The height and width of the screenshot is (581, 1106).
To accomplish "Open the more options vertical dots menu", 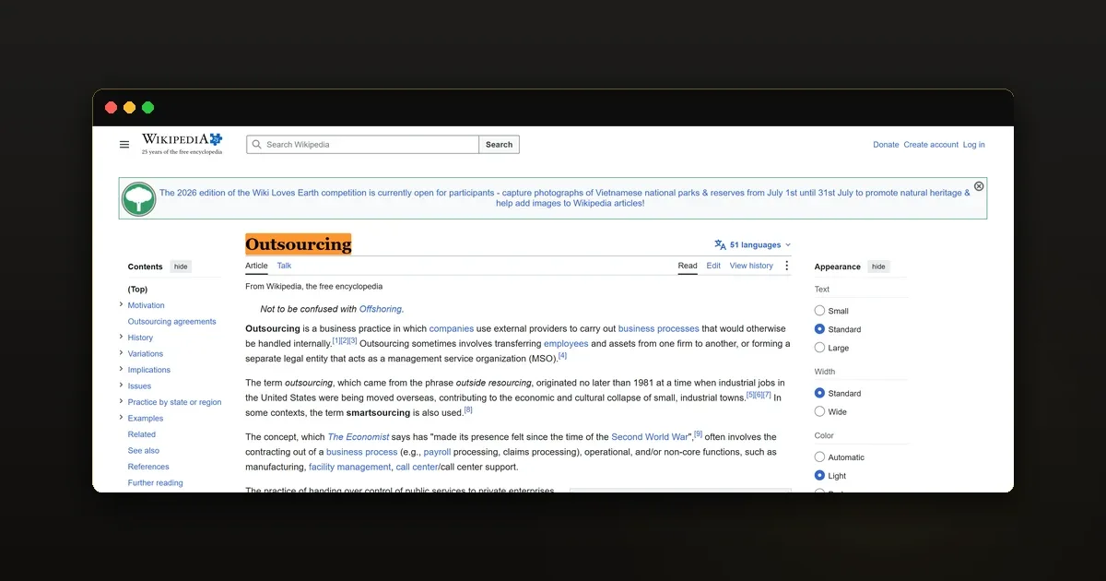I will tap(786, 266).
